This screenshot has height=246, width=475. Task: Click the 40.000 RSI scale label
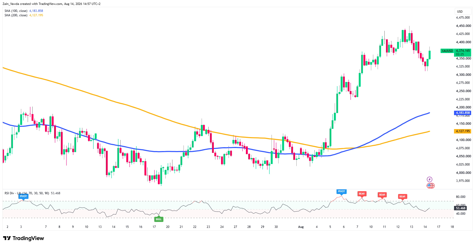[x=461, y=214]
